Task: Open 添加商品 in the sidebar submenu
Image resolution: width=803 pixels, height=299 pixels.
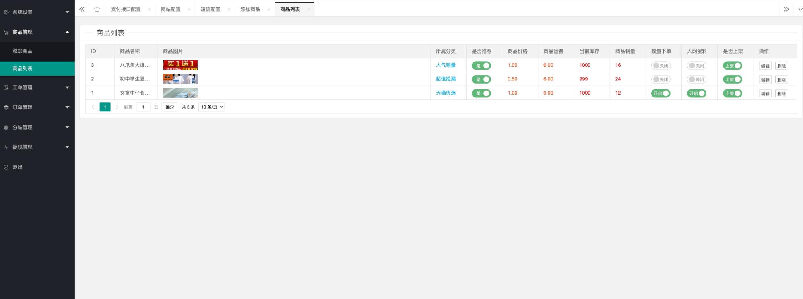Action: [23, 51]
